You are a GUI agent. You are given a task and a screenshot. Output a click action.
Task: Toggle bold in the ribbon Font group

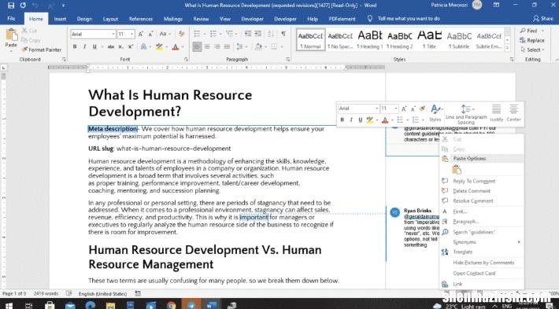coord(75,46)
